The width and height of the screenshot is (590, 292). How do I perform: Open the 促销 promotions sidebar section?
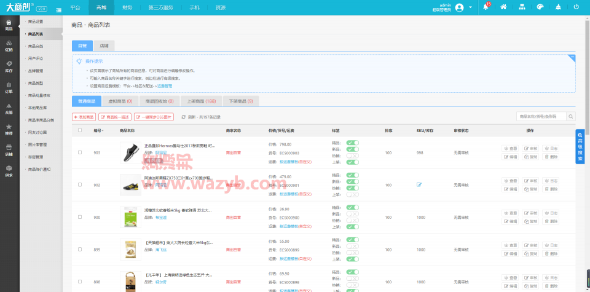9,46
